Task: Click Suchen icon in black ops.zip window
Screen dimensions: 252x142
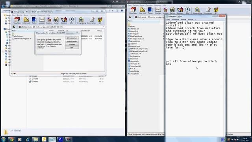Action: [172, 11]
